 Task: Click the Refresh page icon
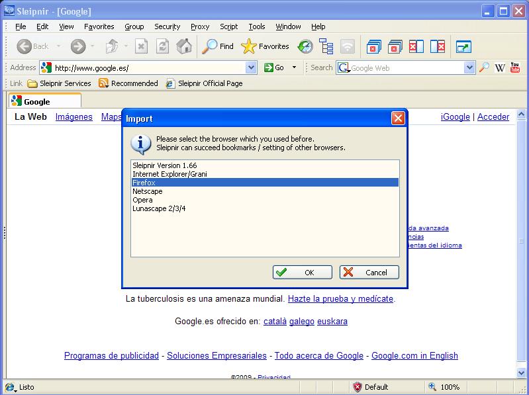tap(162, 46)
